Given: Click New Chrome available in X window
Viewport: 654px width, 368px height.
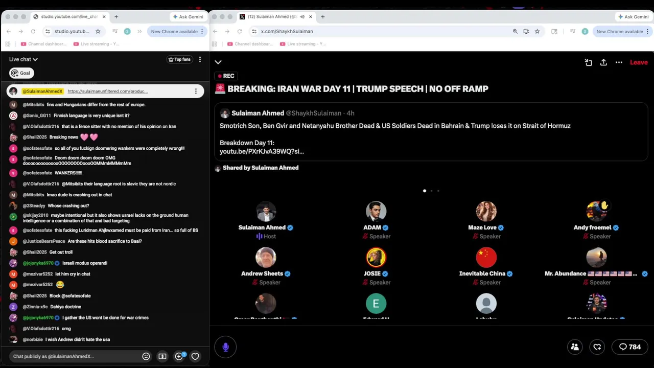Looking at the screenshot, I should 620,31.
